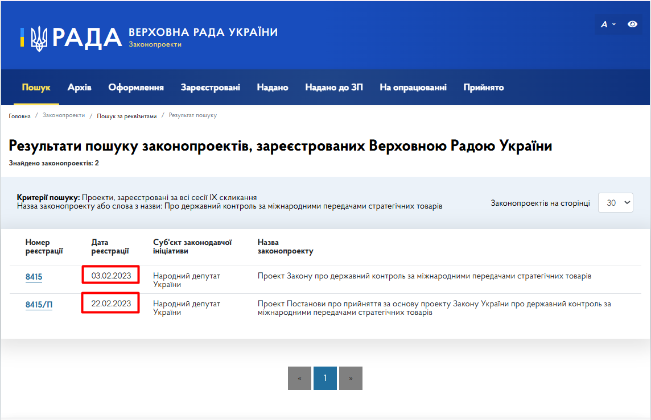Click the Rada trident logo
This screenshot has width=651, height=420.
[x=39, y=38]
